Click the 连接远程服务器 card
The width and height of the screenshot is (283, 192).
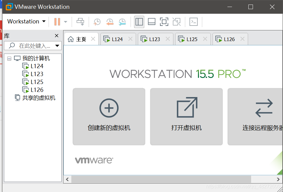[255, 117]
